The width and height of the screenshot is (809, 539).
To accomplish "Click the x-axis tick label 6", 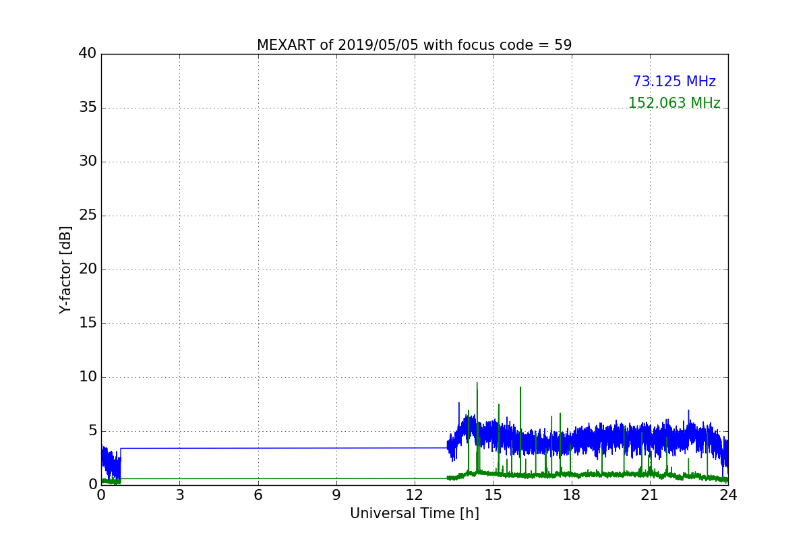I will [x=258, y=495].
